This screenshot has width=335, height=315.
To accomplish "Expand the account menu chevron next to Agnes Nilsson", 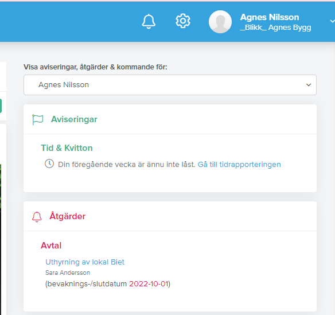I will pos(332,21).
